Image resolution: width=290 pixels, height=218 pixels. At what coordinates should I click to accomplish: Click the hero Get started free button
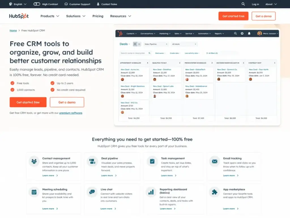[x=28, y=102]
